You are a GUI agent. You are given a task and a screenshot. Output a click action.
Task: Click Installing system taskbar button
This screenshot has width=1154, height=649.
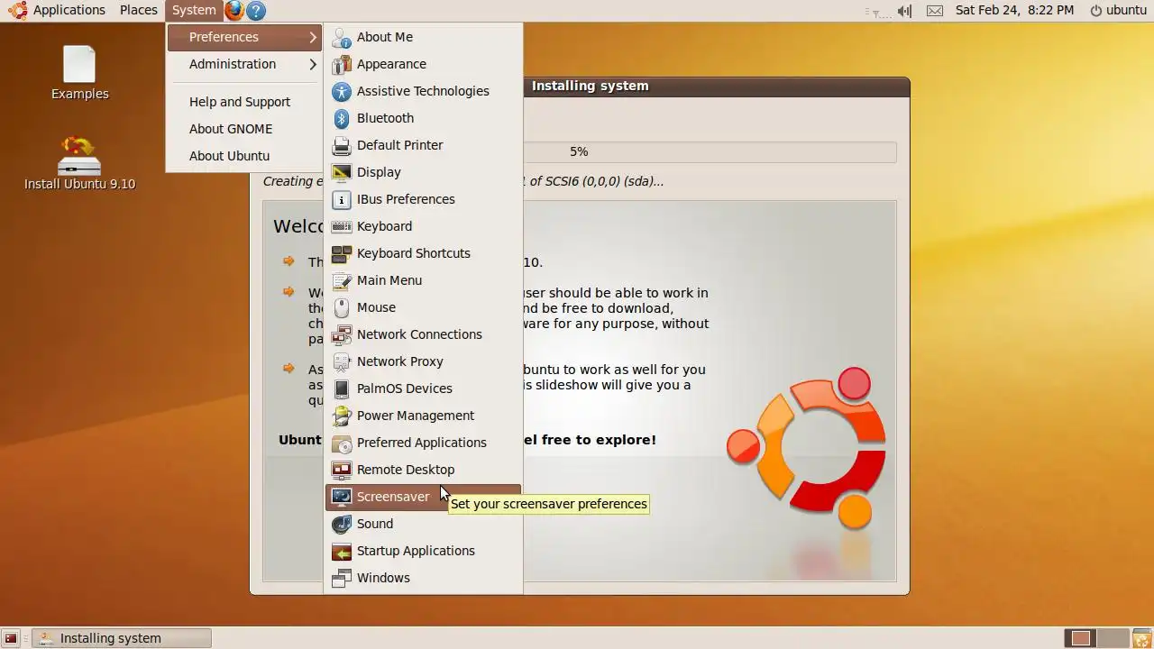coord(122,638)
